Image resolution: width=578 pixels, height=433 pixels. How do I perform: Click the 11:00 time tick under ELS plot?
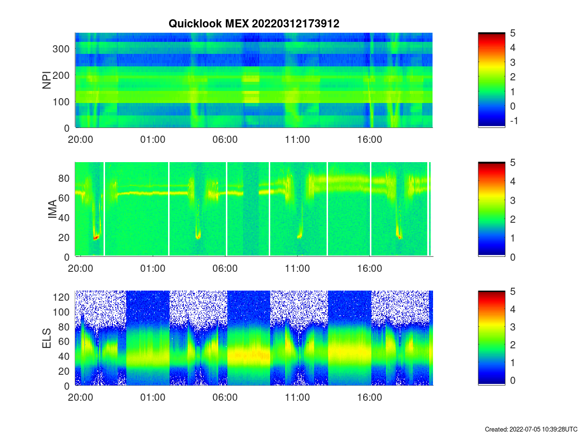[x=297, y=397]
